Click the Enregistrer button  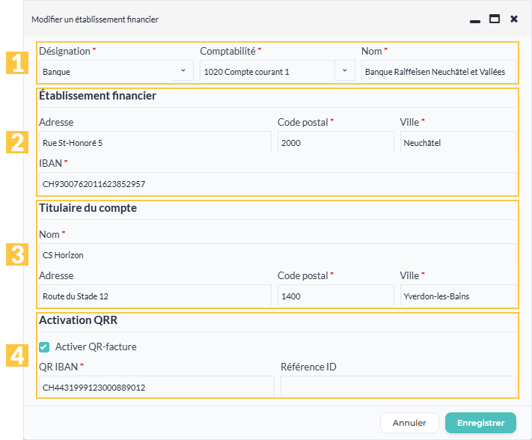[x=480, y=423]
